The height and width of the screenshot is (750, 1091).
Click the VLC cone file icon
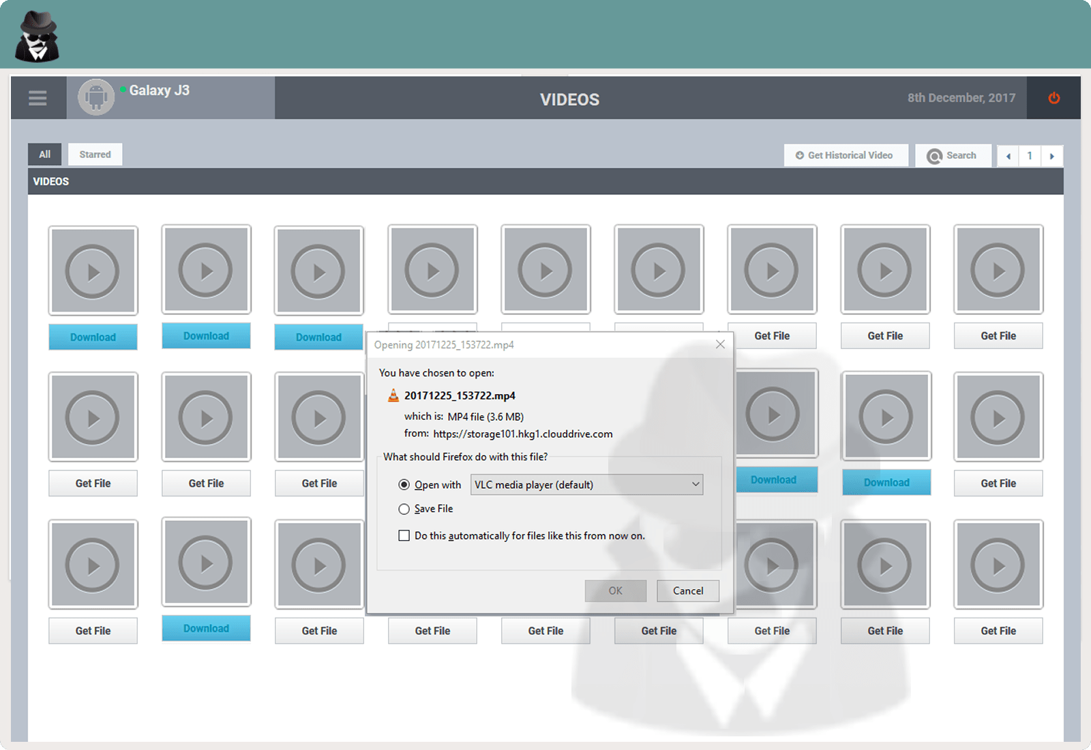(x=393, y=395)
